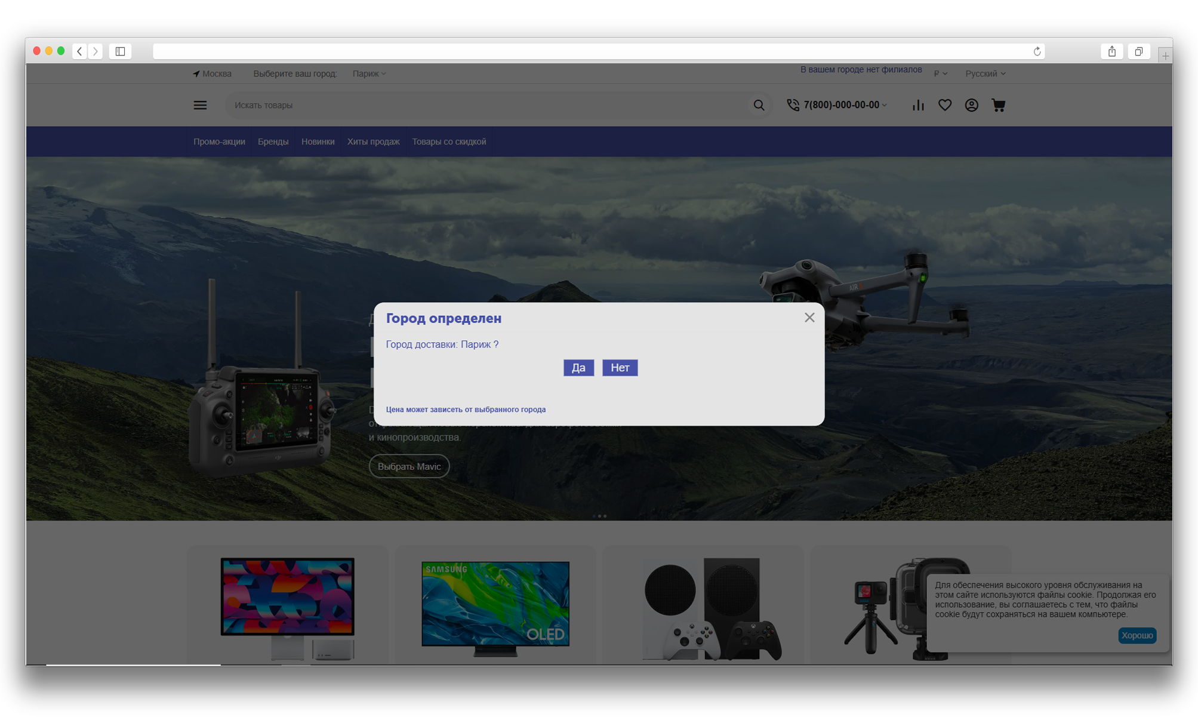Open the shopping cart icon
Image resolution: width=1198 pixels, height=717 pixels.
(x=999, y=105)
